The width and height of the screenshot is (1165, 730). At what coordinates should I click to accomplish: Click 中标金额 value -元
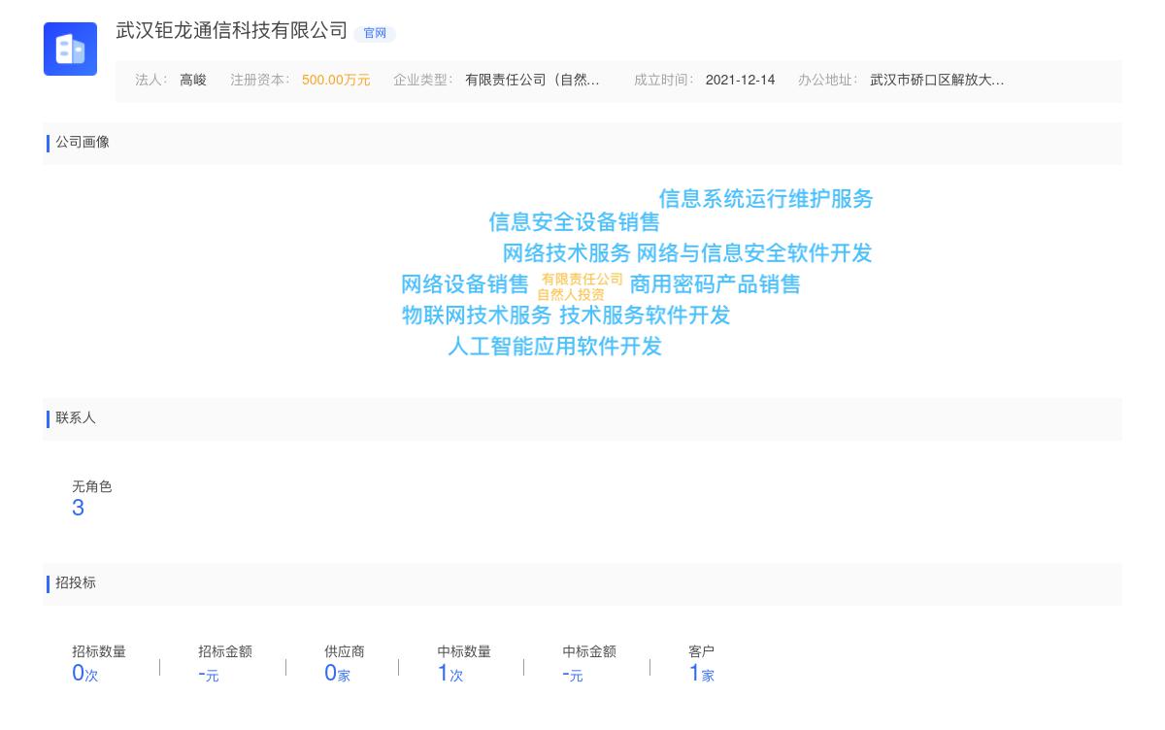pos(573,673)
